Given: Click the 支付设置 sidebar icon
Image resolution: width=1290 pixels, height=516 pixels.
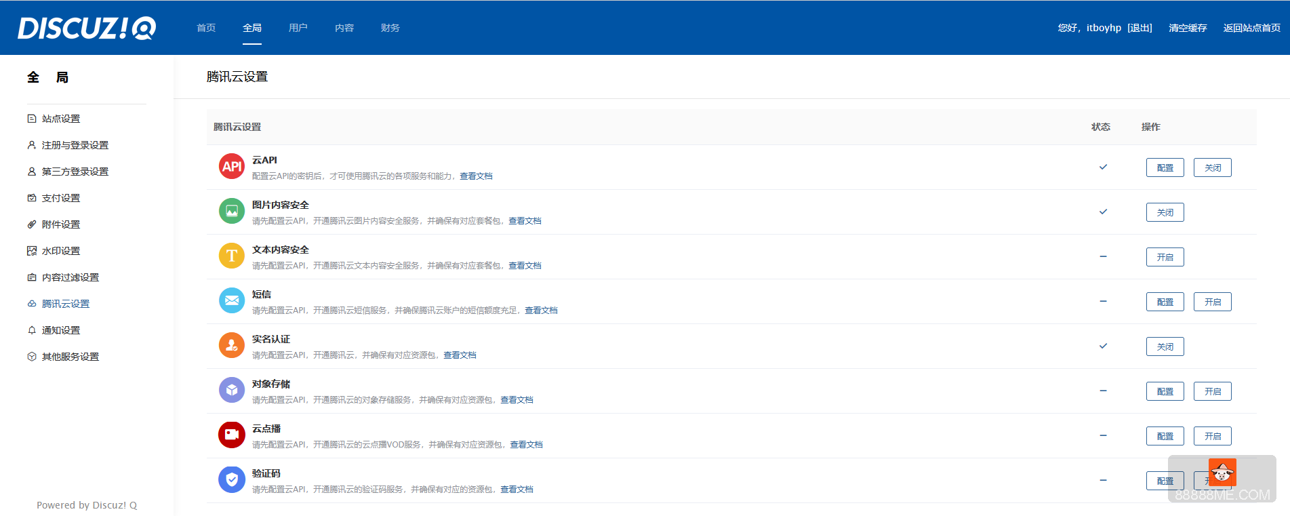Looking at the screenshot, I should pos(32,198).
